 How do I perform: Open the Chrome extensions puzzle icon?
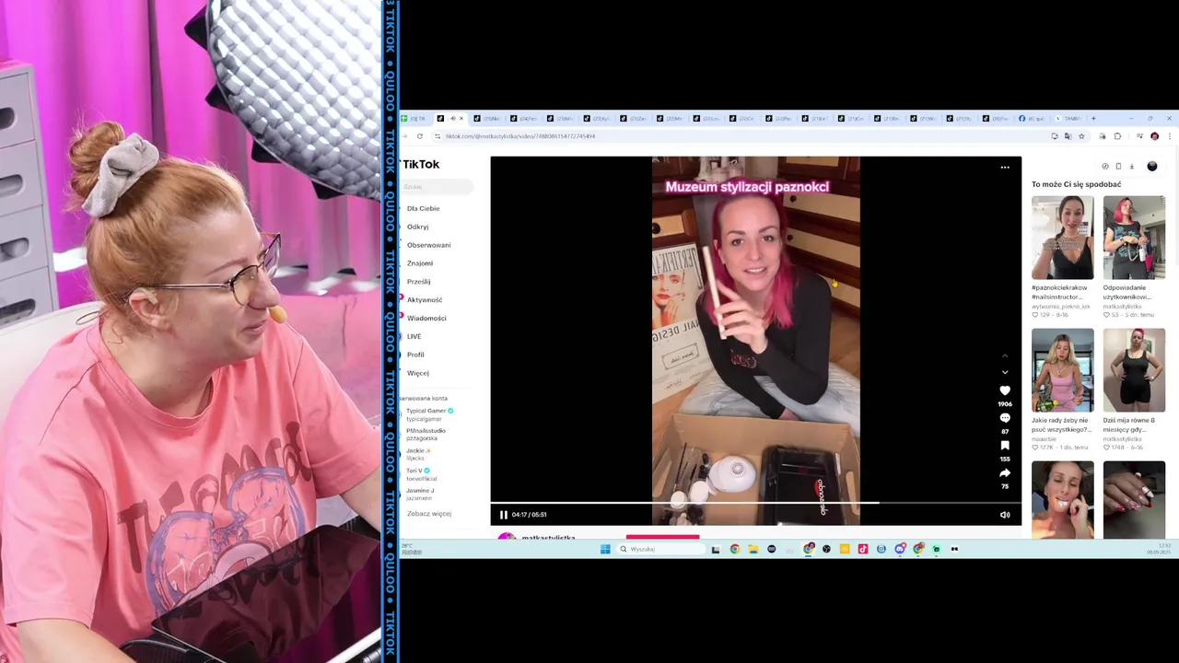tap(1117, 136)
